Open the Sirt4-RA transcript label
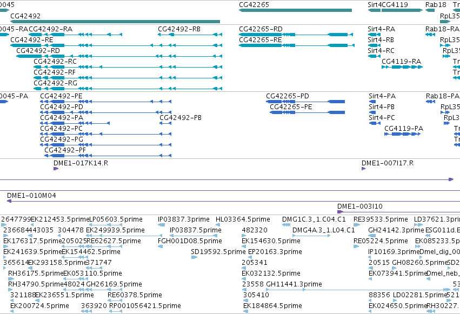Viewport: 460px width, 314px height. tap(382, 29)
